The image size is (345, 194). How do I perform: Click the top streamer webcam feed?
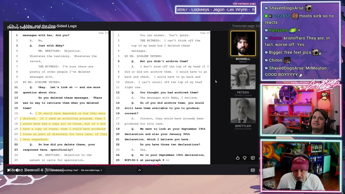(301, 110)
